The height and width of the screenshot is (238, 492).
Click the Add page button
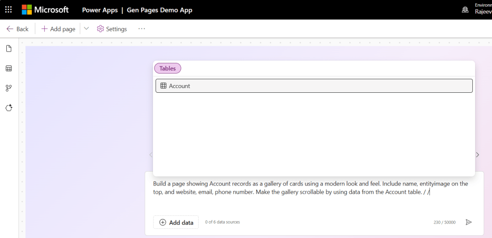pyautogui.click(x=58, y=29)
